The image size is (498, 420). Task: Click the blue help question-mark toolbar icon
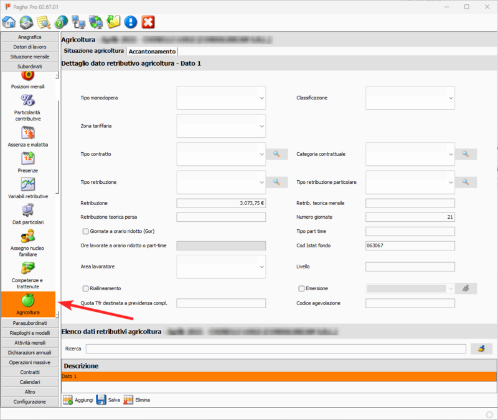[131, 22]
